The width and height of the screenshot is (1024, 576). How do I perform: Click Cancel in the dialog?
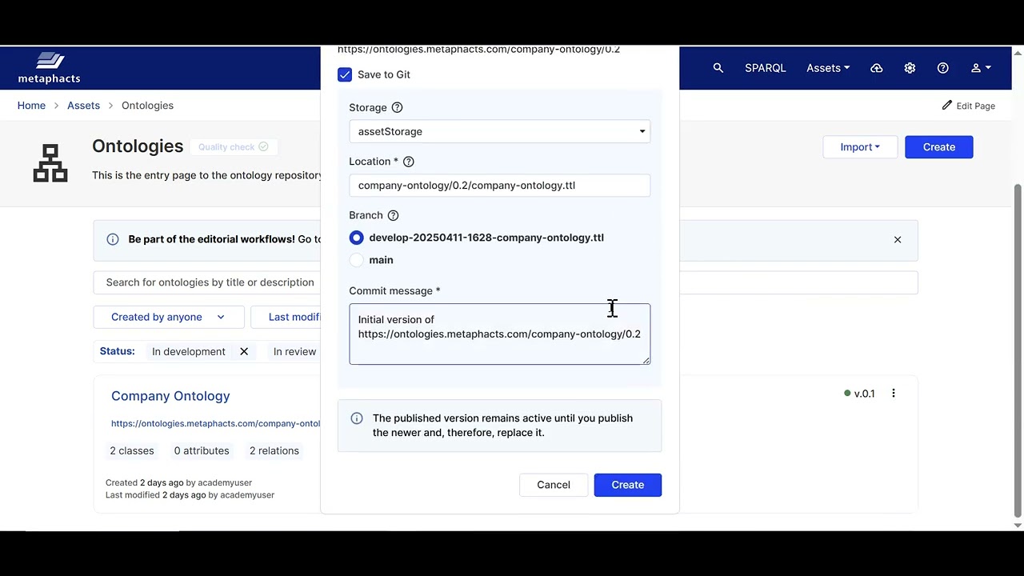554,485
